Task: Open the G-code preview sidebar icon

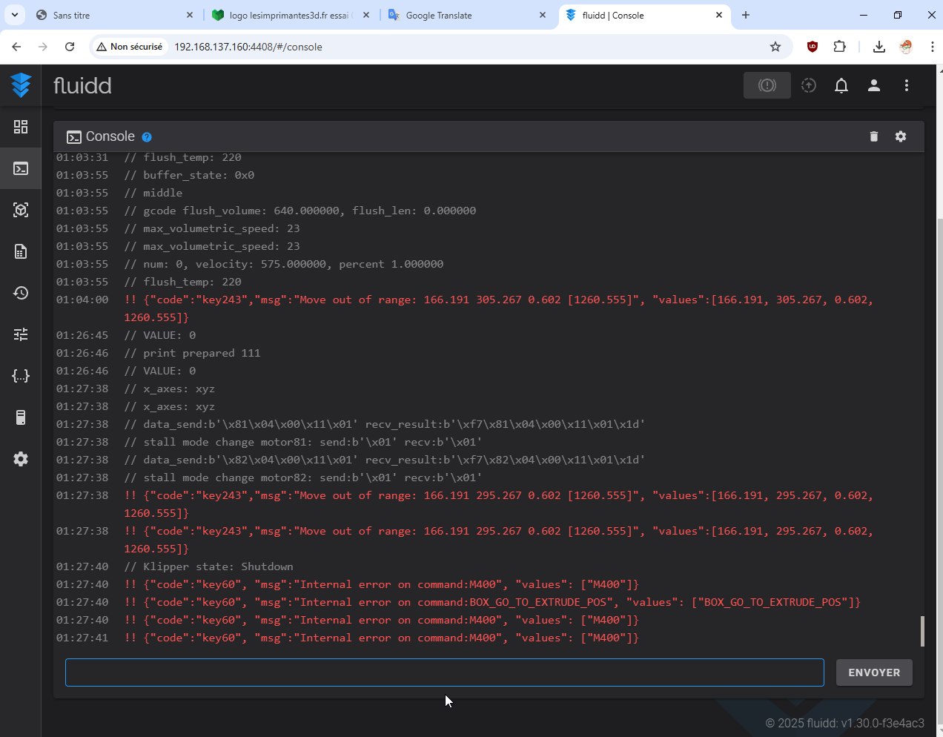Action: tap(21, 210)
